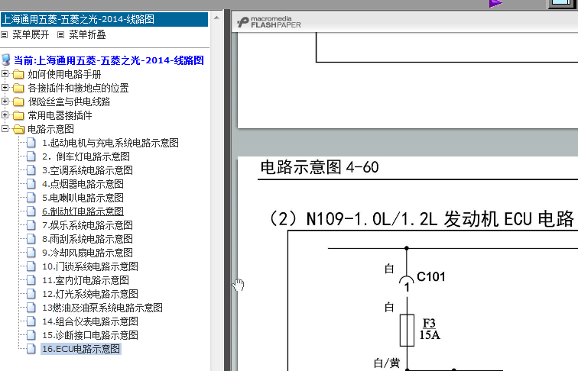Expand the 如何使用电路手册 folder node

tap(5, 74)
